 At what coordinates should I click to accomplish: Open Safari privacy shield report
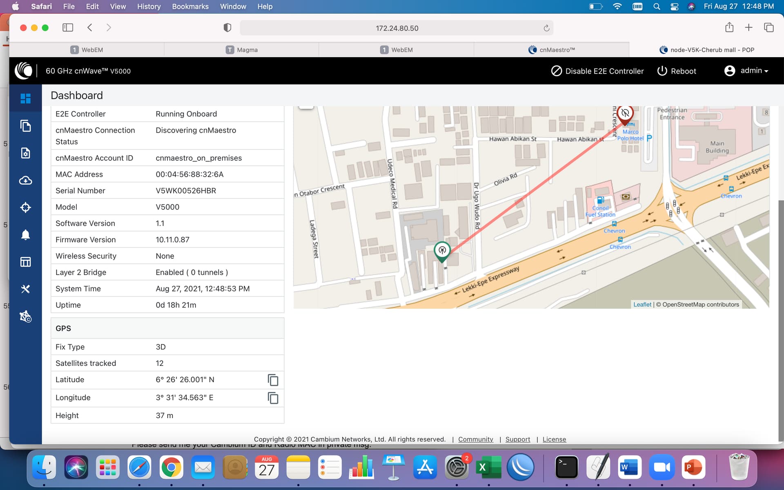(227, 28)
